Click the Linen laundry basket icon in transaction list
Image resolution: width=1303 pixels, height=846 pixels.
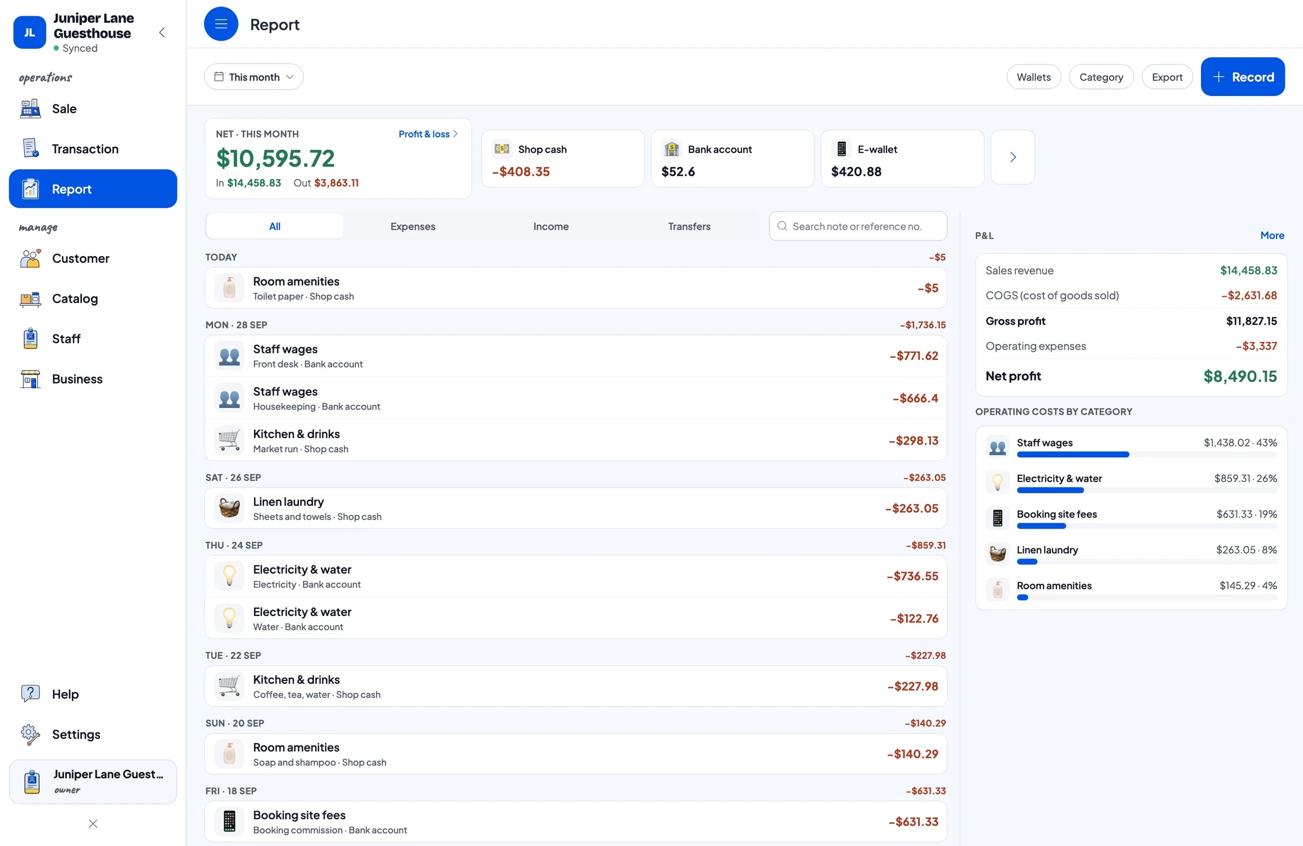230,508
